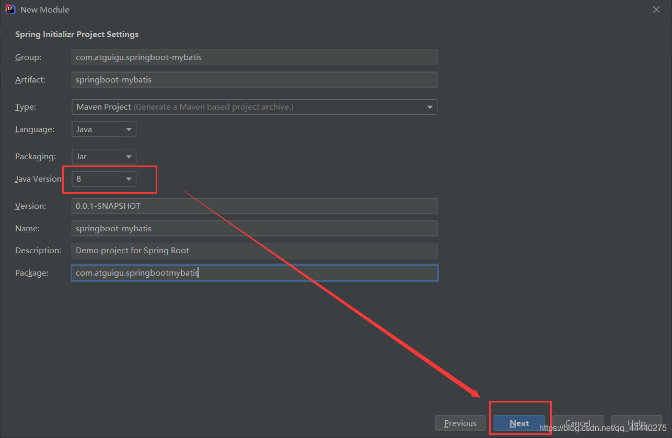Open the Language dropdown showing Java
Viewport: 672px width, 438px height.
(104, 129)
